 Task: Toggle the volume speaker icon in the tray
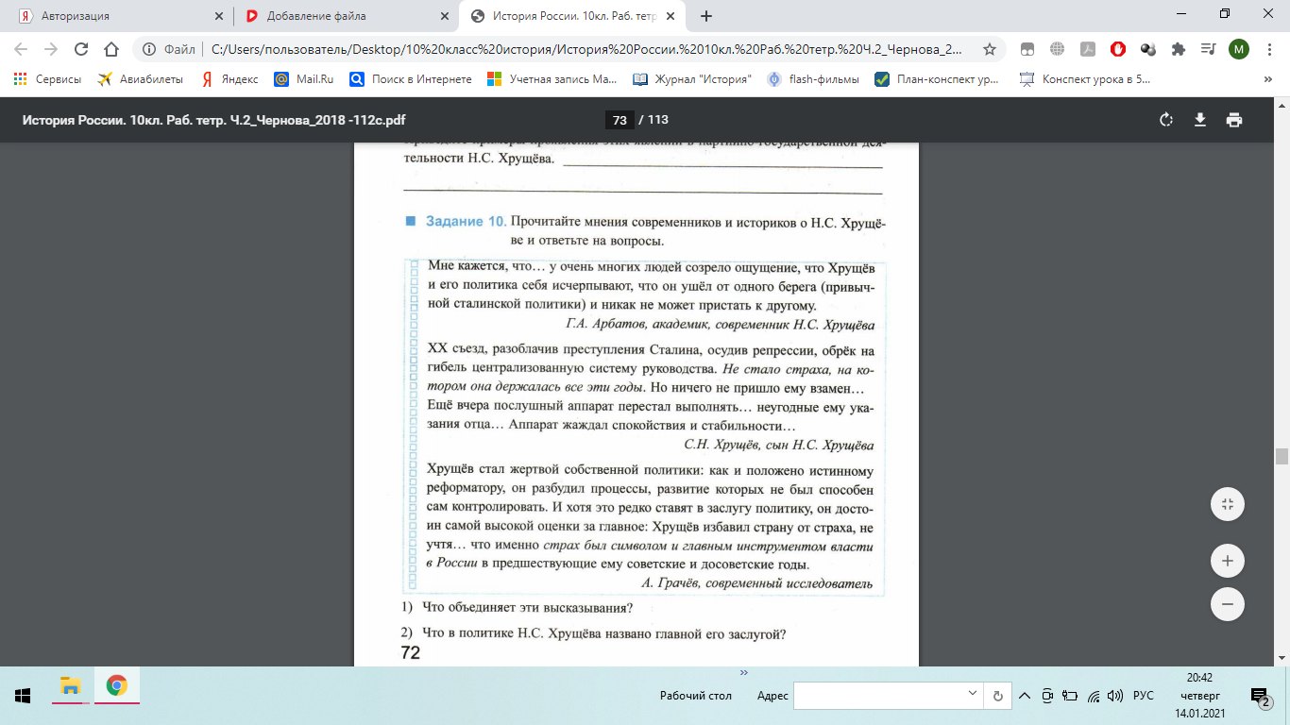coord(1115,696)
